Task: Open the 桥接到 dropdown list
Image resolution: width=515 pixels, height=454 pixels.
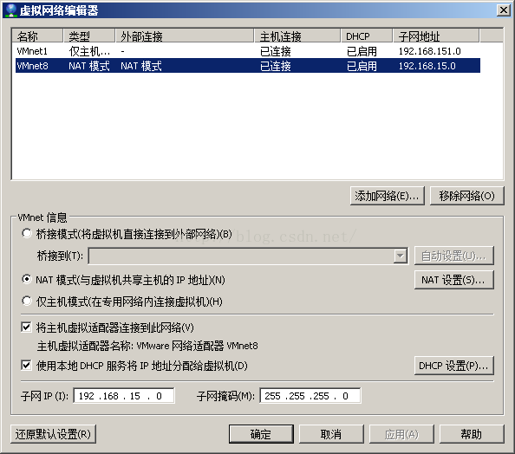Action: pos(400,256)
